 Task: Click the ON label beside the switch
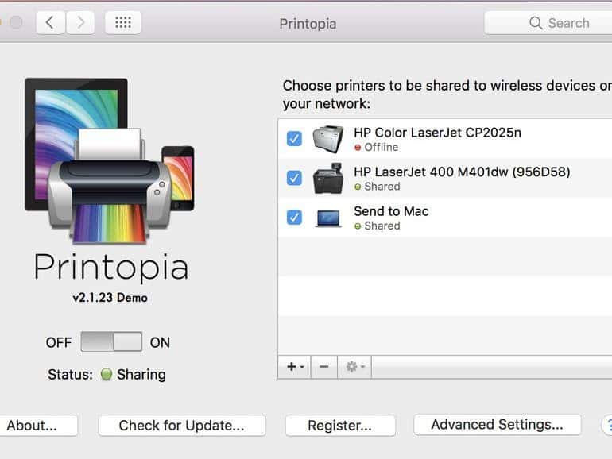tap(160, 342)
